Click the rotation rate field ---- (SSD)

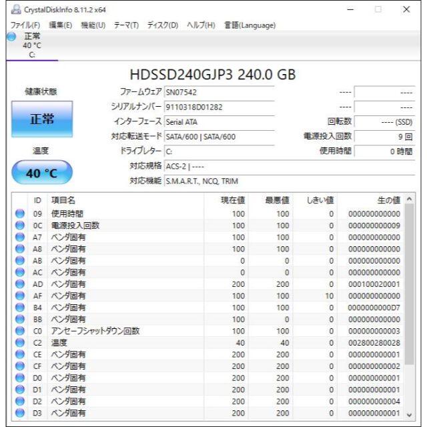pos(384,121)
